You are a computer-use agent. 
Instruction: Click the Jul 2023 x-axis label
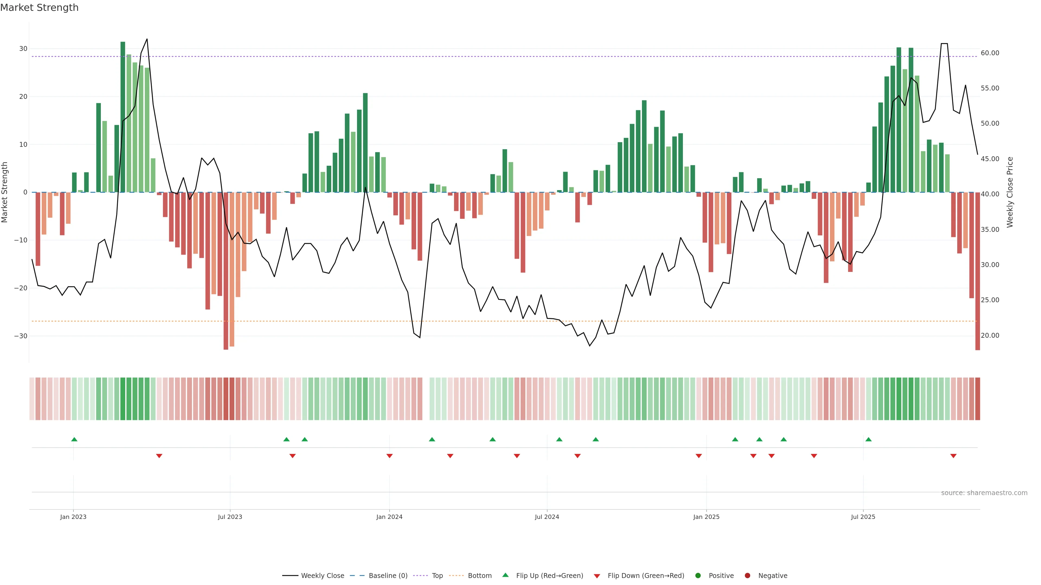pyautogui.click(x=230, y=517)
